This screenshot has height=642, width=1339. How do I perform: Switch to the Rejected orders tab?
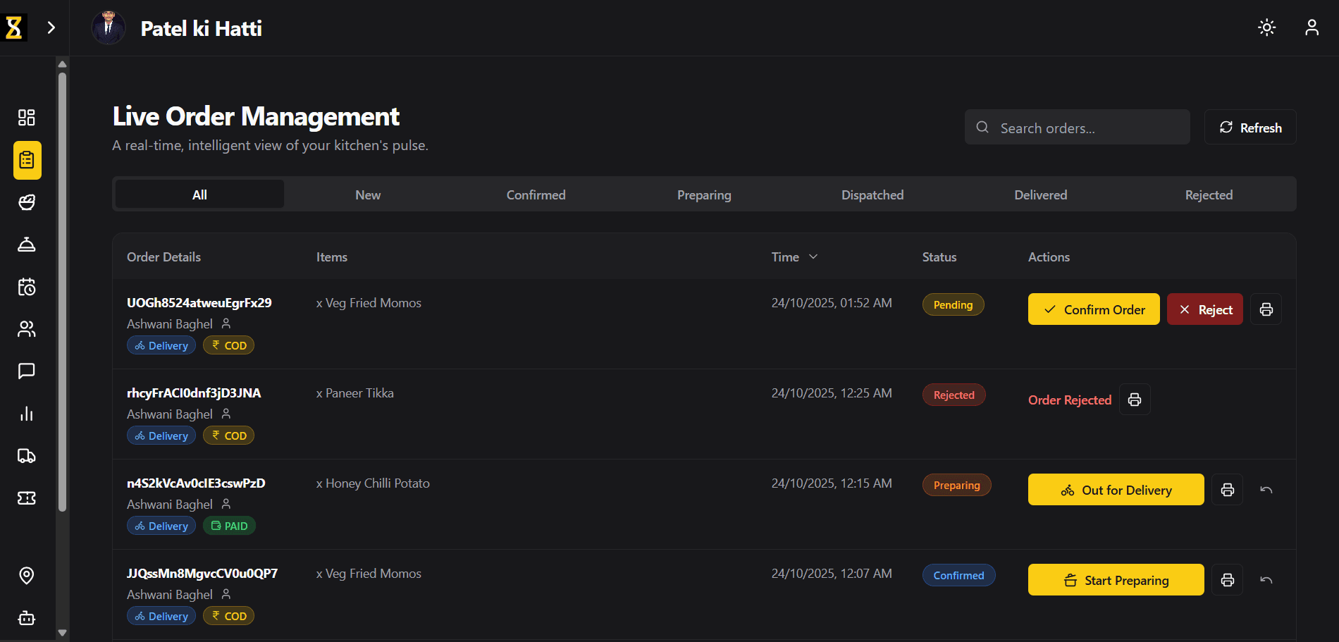[x=1209, y=195]
